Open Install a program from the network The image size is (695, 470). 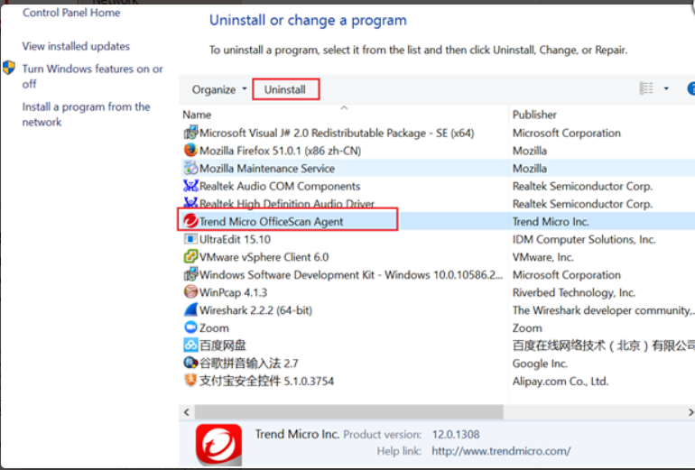[x=86, y=115]
